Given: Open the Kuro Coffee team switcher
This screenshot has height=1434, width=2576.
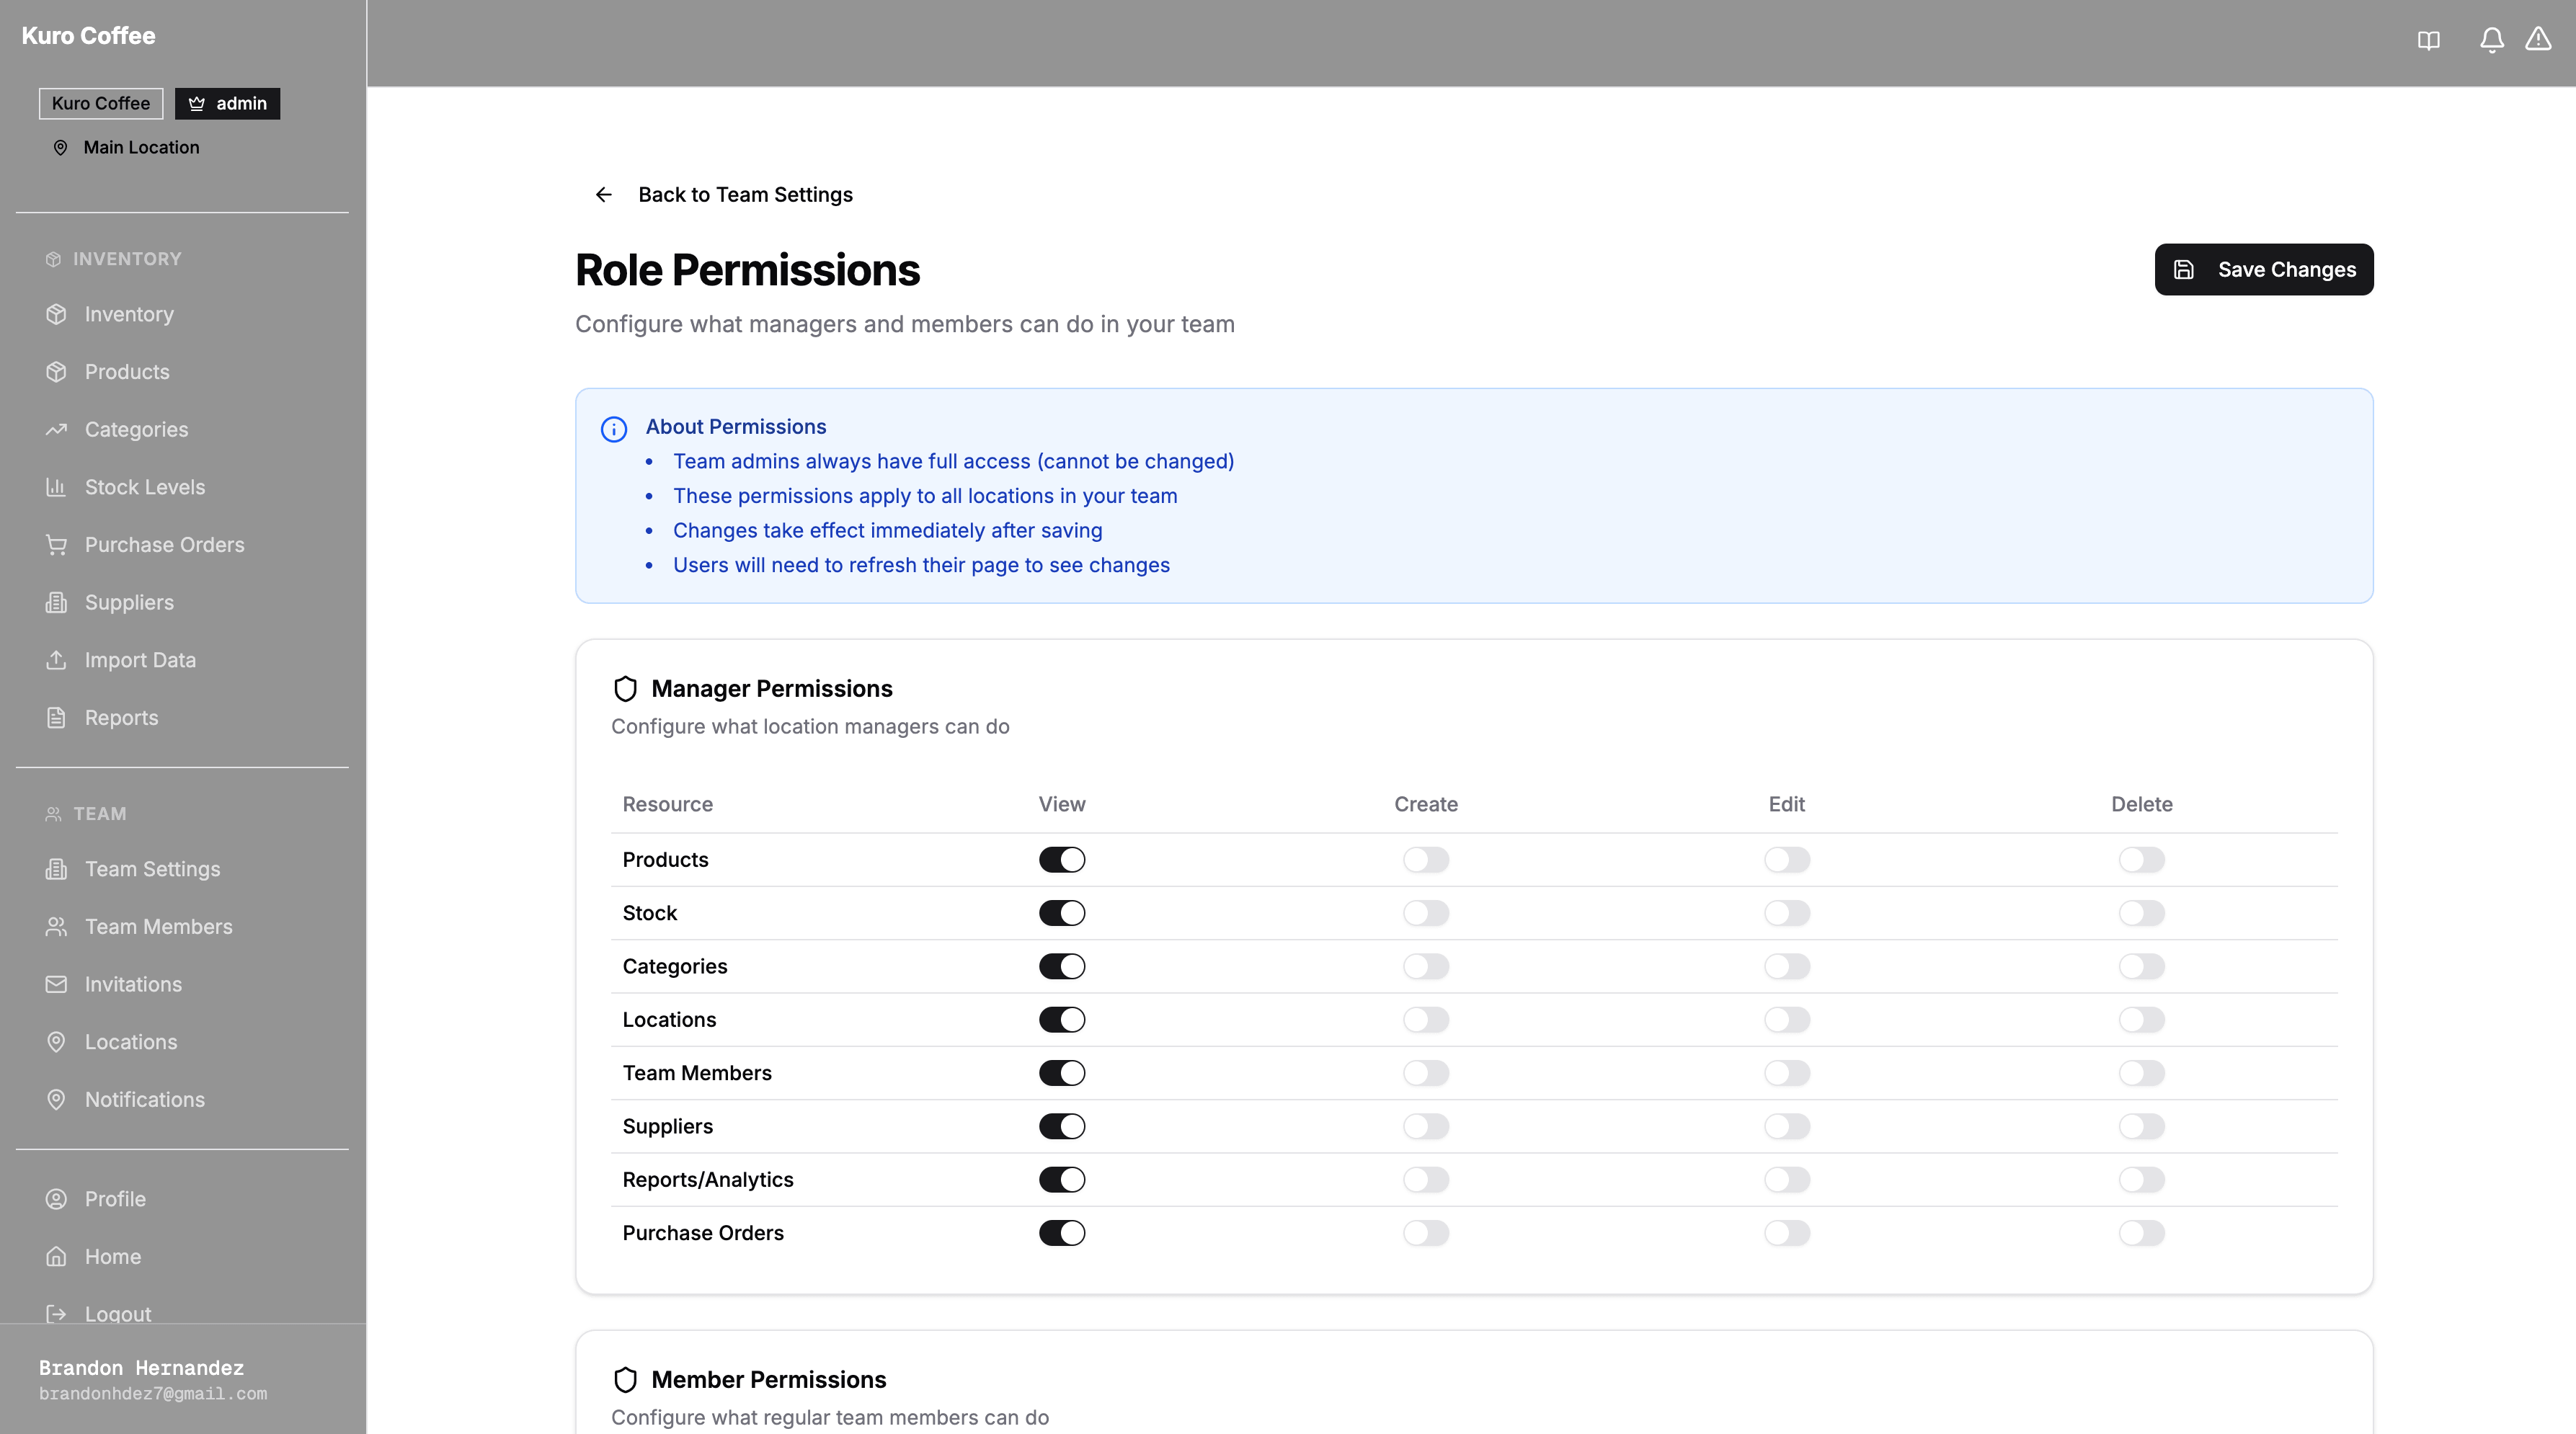Looking at the screenshot, I should click(101, 104).
